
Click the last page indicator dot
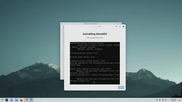(x=101, y=27)
